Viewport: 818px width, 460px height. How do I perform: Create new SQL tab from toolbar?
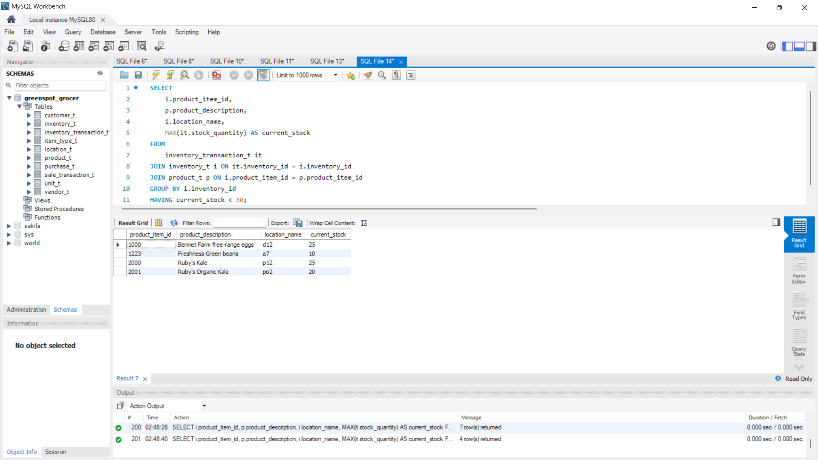click(x=13, y=46)
